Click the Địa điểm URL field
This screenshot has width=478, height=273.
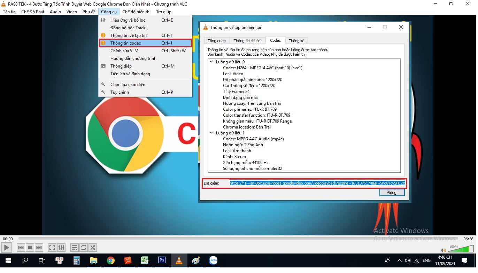click(x=317, y=183)
